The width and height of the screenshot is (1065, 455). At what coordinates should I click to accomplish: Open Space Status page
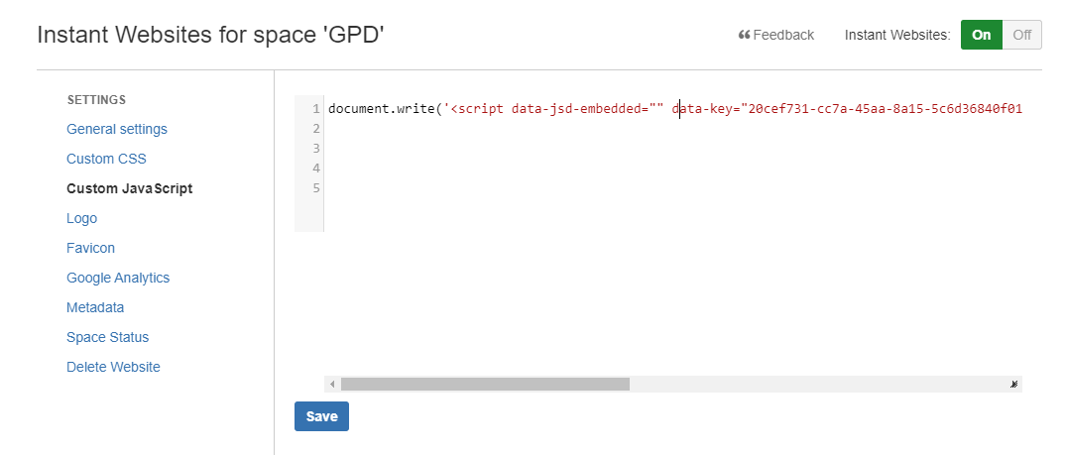tap(107, 337)
